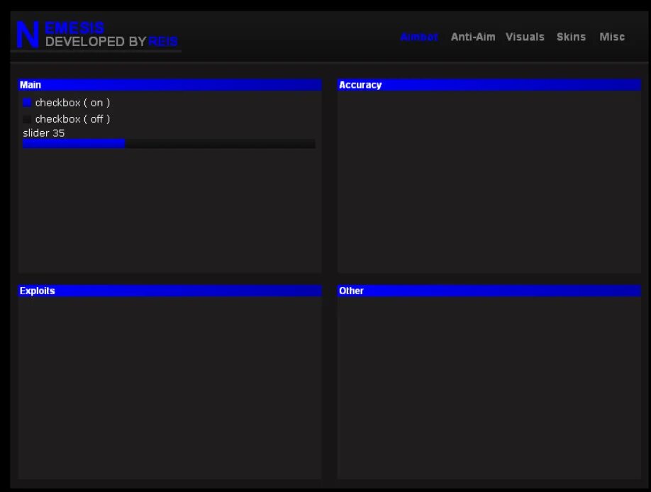
Task: Click the slider 35 bar track
Action: (x=169, y=144)
